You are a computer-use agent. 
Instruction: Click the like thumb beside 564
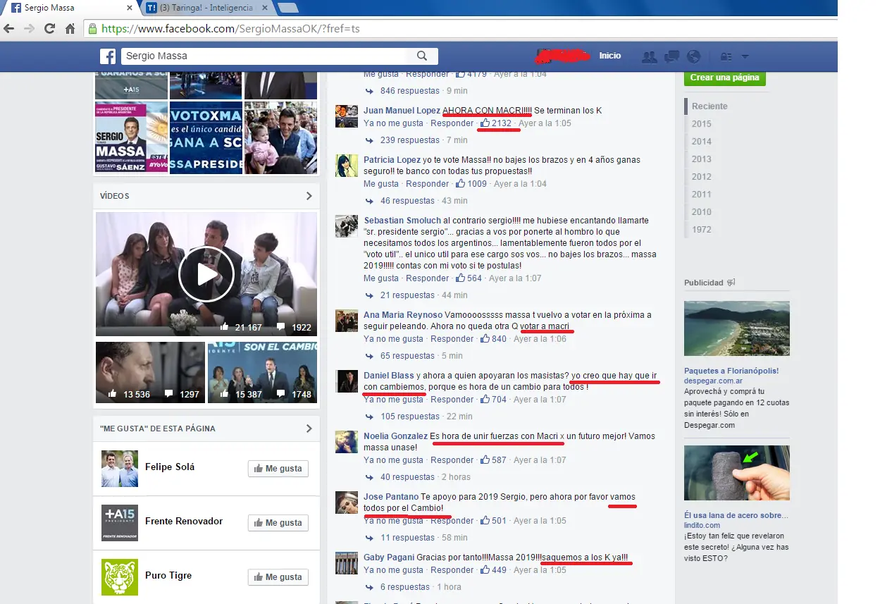pyautogui.click(x=460, y=278)
